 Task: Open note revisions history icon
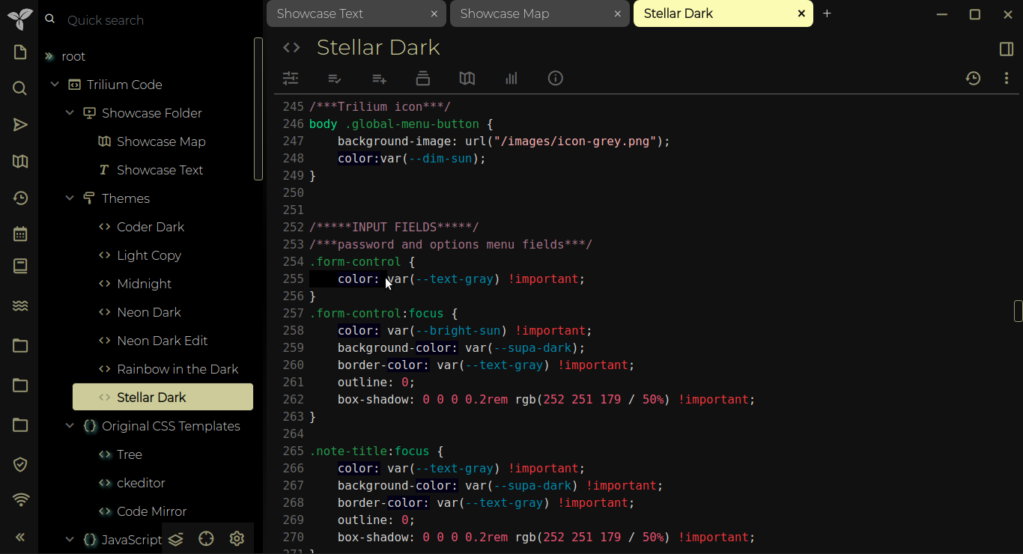[973, 78]
